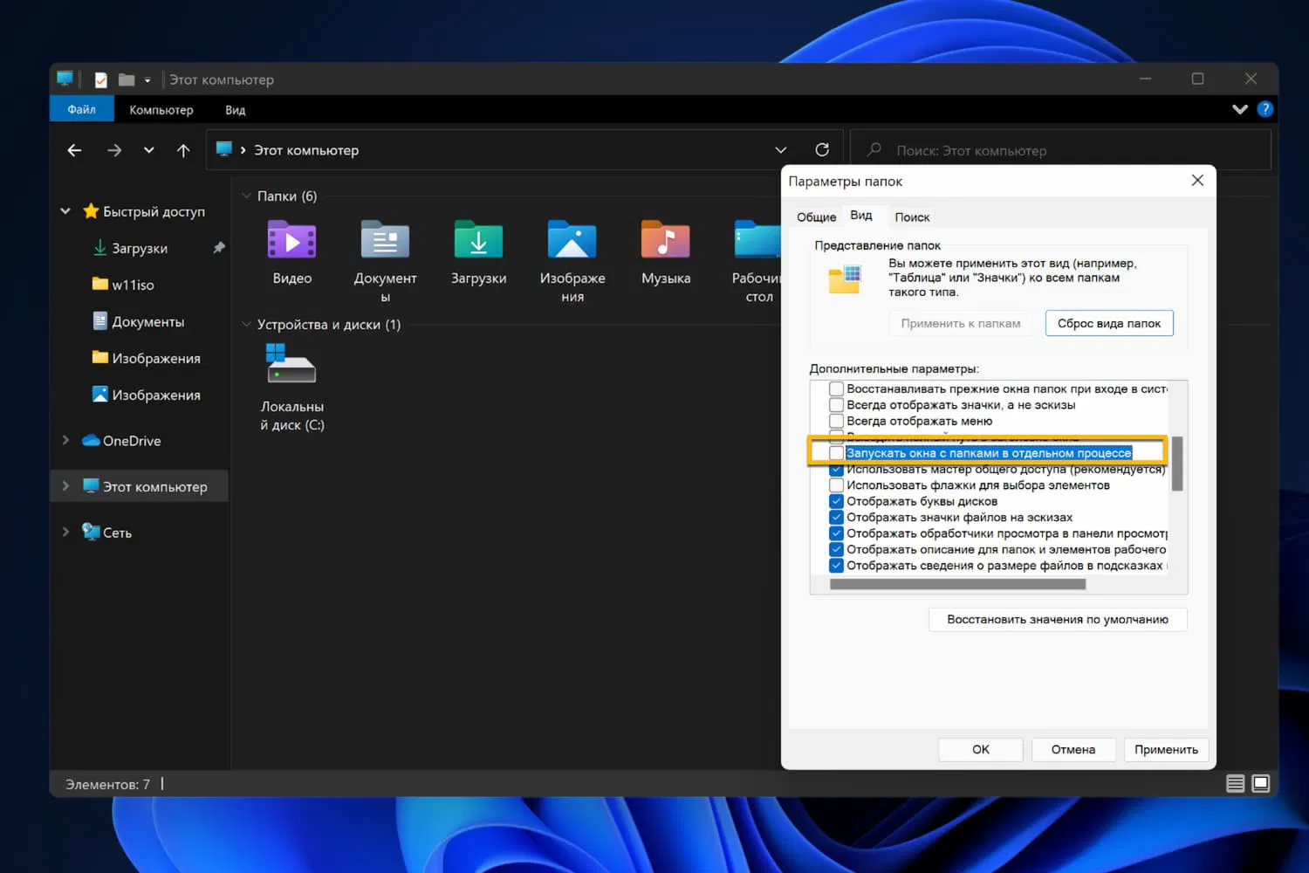
Task: Open the Музыка folder icon
Action: tap(665, 241)
